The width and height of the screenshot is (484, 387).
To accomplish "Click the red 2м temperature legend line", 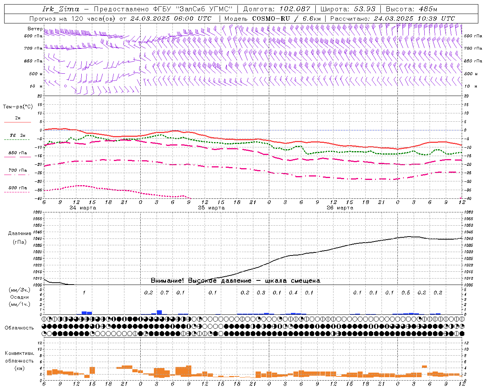I will pyautogui.click(x=17, y=122).
